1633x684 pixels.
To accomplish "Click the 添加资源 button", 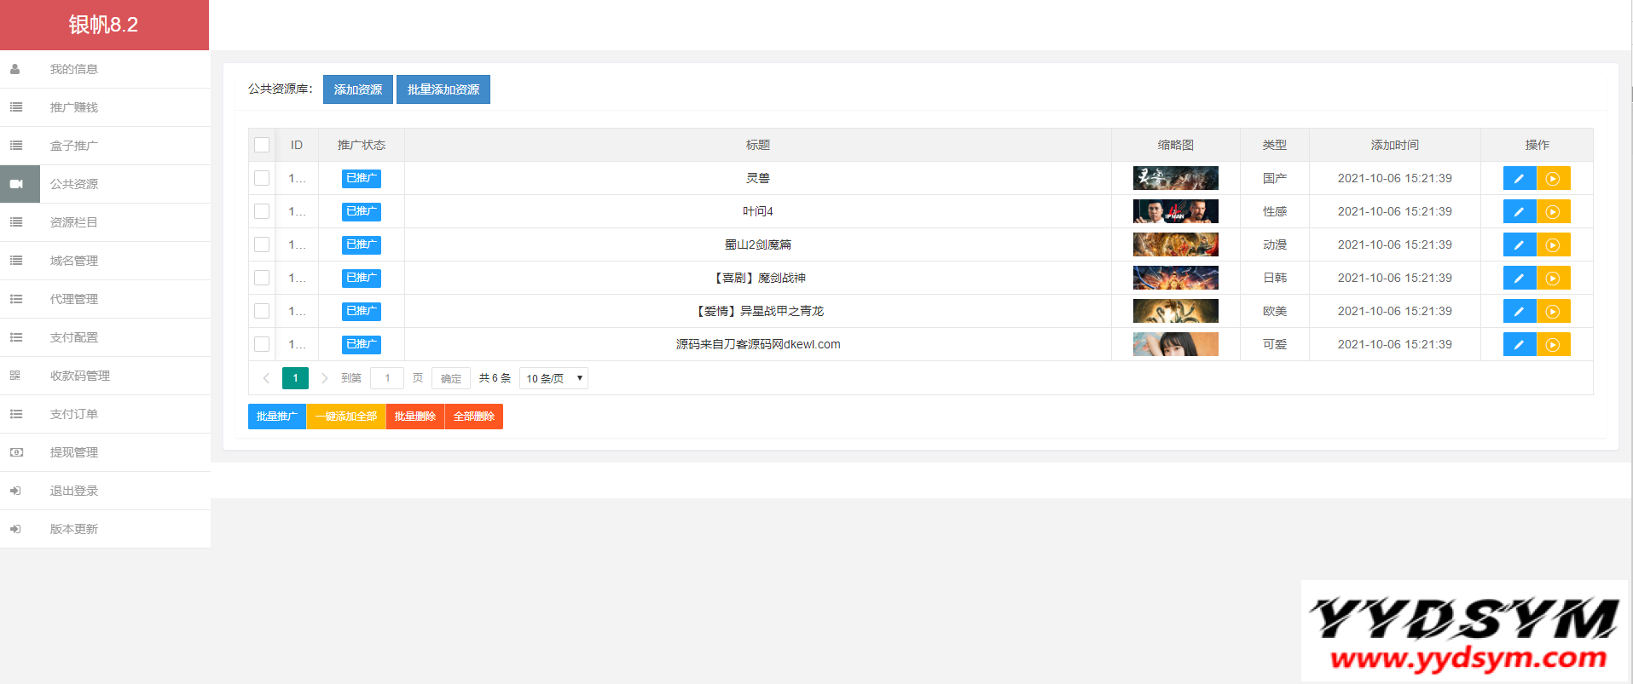I will 358,89.
